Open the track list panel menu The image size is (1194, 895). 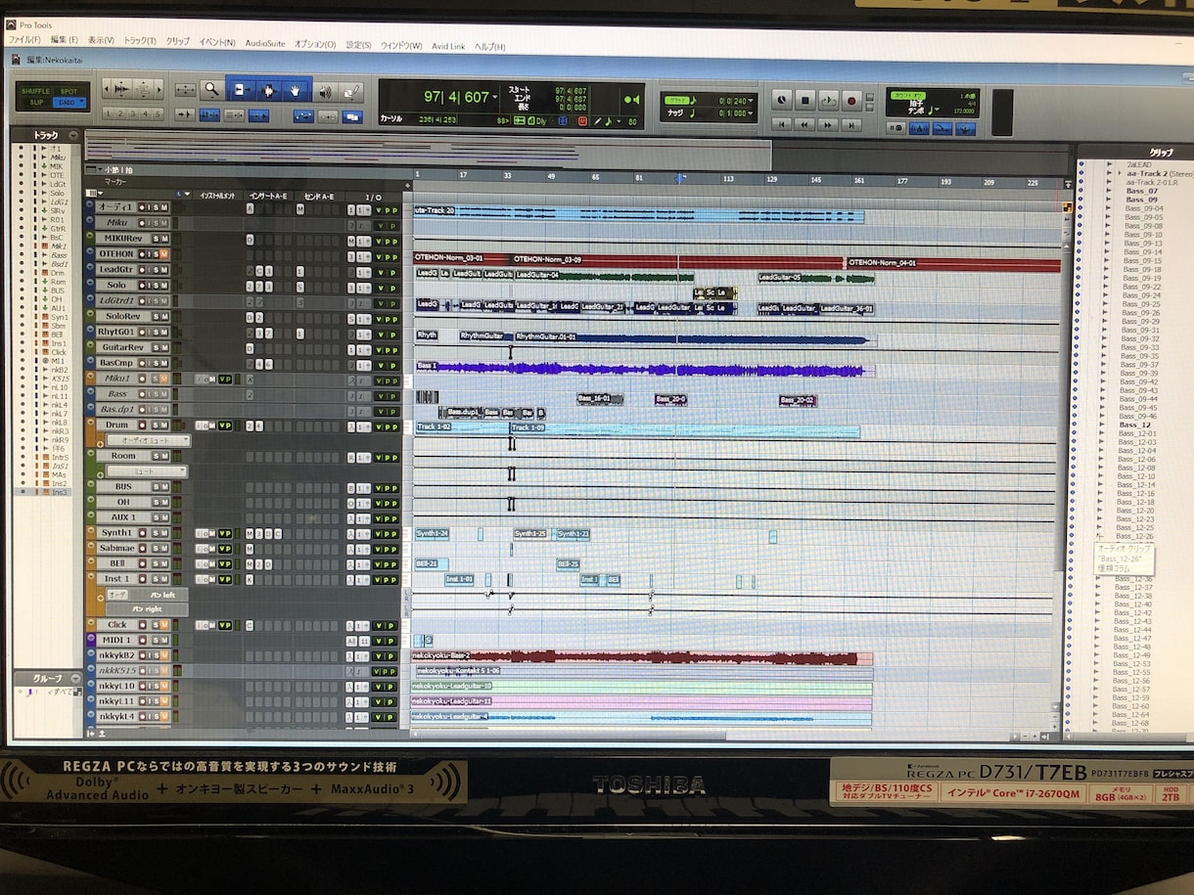74,135
